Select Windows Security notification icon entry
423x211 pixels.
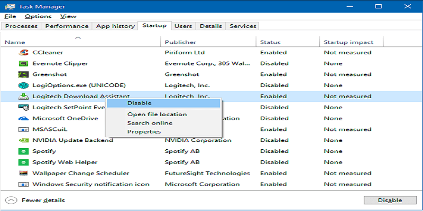click(91, 184)
